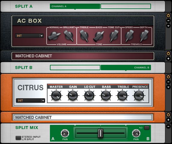Enable Stereo Input L/R Split
Viewport: 172px width, 144px height.
click(x=18, y=138)
